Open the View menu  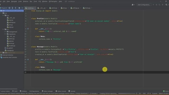pos(8,1)
